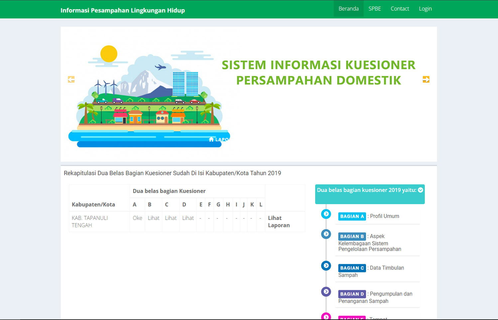Open the Login page
Image resolution: width=498 pixels, height=320 pixels.
(425, 9)
